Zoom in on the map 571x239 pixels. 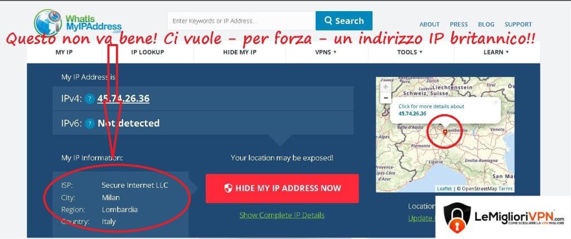(386, 87)
